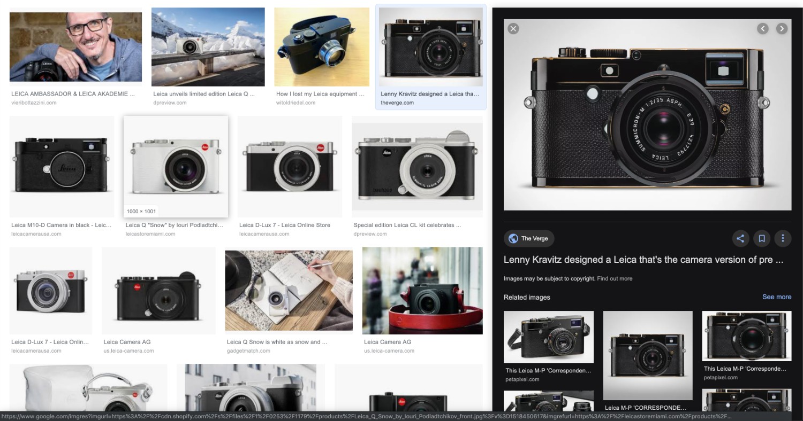The width and height of the screenshot is (803, 421).
Task: Close the image preview panel
Action: click(x=513, y=28)
